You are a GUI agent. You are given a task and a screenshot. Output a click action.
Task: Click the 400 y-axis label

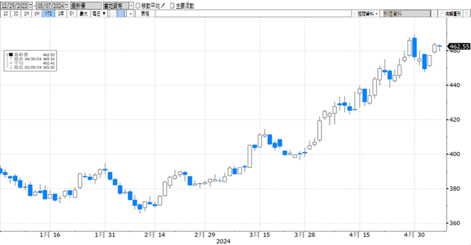pyautogui.click(x=455, y=154)
